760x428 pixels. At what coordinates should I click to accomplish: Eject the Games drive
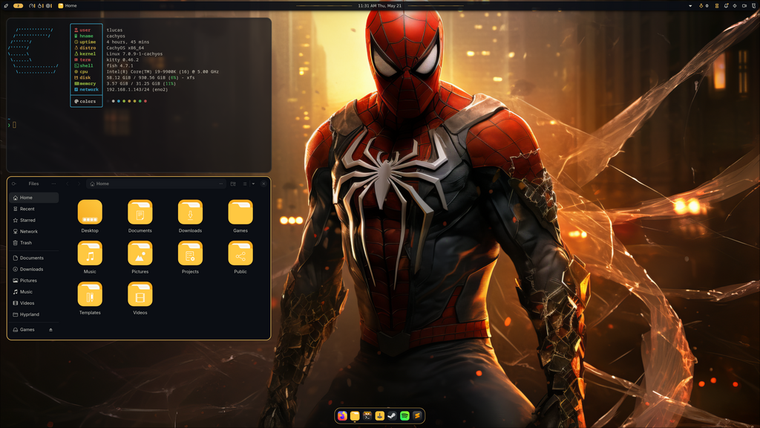[51, 330]
